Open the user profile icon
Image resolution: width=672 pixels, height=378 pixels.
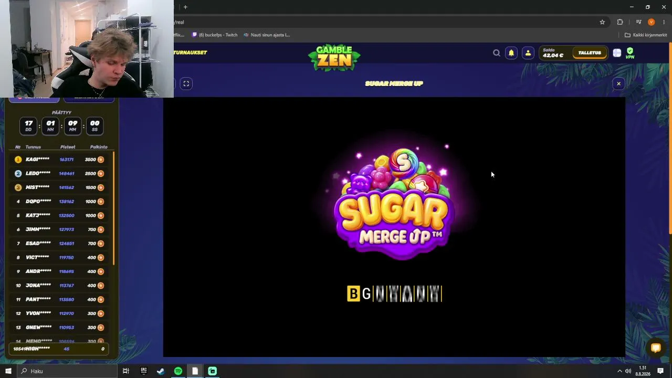point(528,53)
